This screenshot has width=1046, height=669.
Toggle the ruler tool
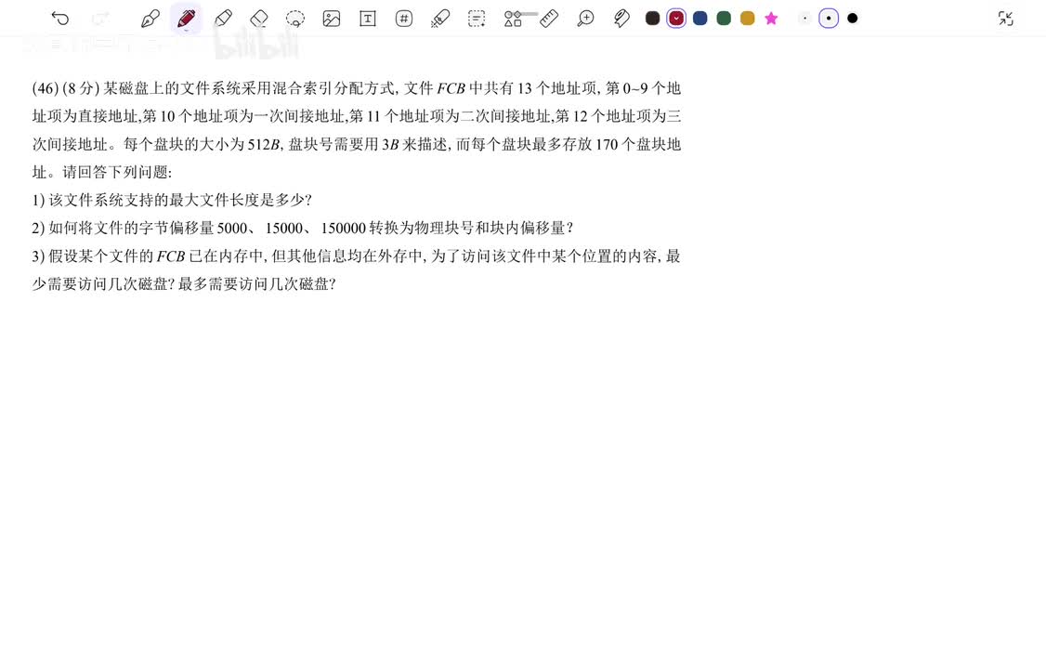click(549, 19)
